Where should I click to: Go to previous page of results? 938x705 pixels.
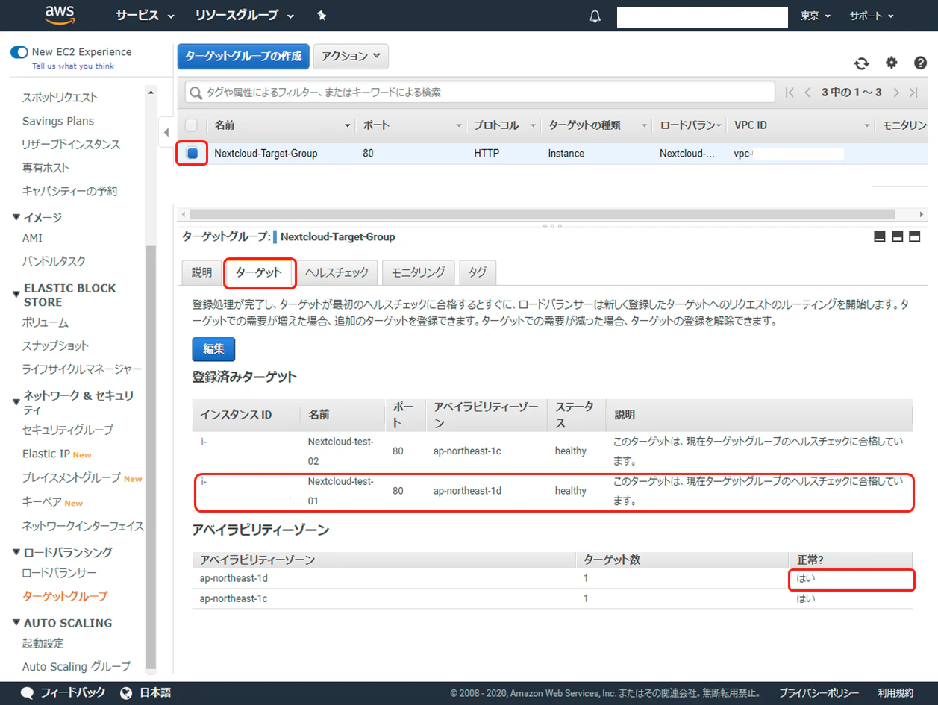click(x=807, y=93)
